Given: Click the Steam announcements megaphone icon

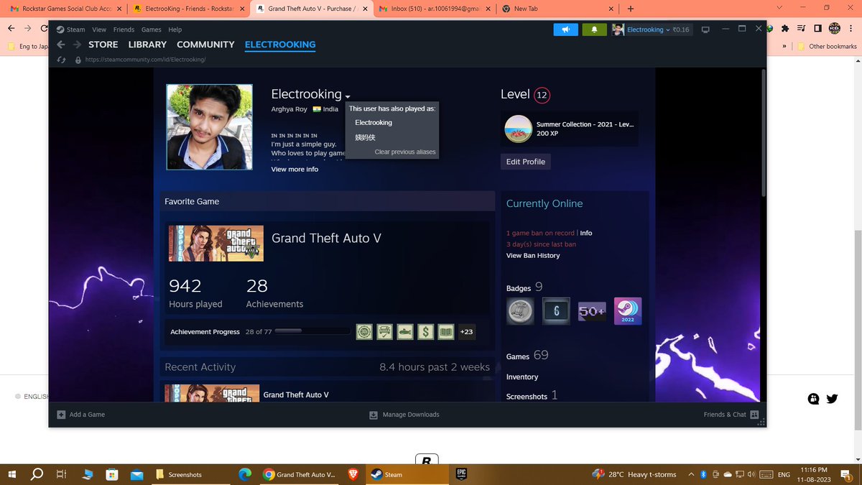Looking at the screenshot, I should pyautogui.click(x=566, y=29).
